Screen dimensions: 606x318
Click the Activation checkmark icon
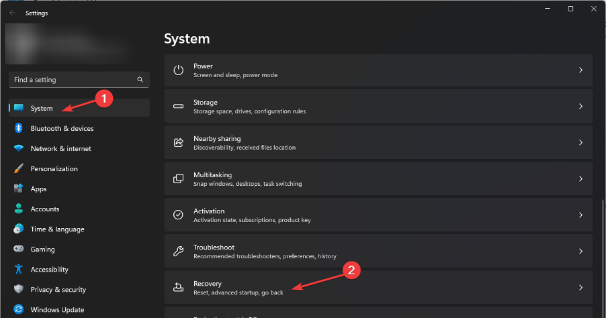point(178,215)
